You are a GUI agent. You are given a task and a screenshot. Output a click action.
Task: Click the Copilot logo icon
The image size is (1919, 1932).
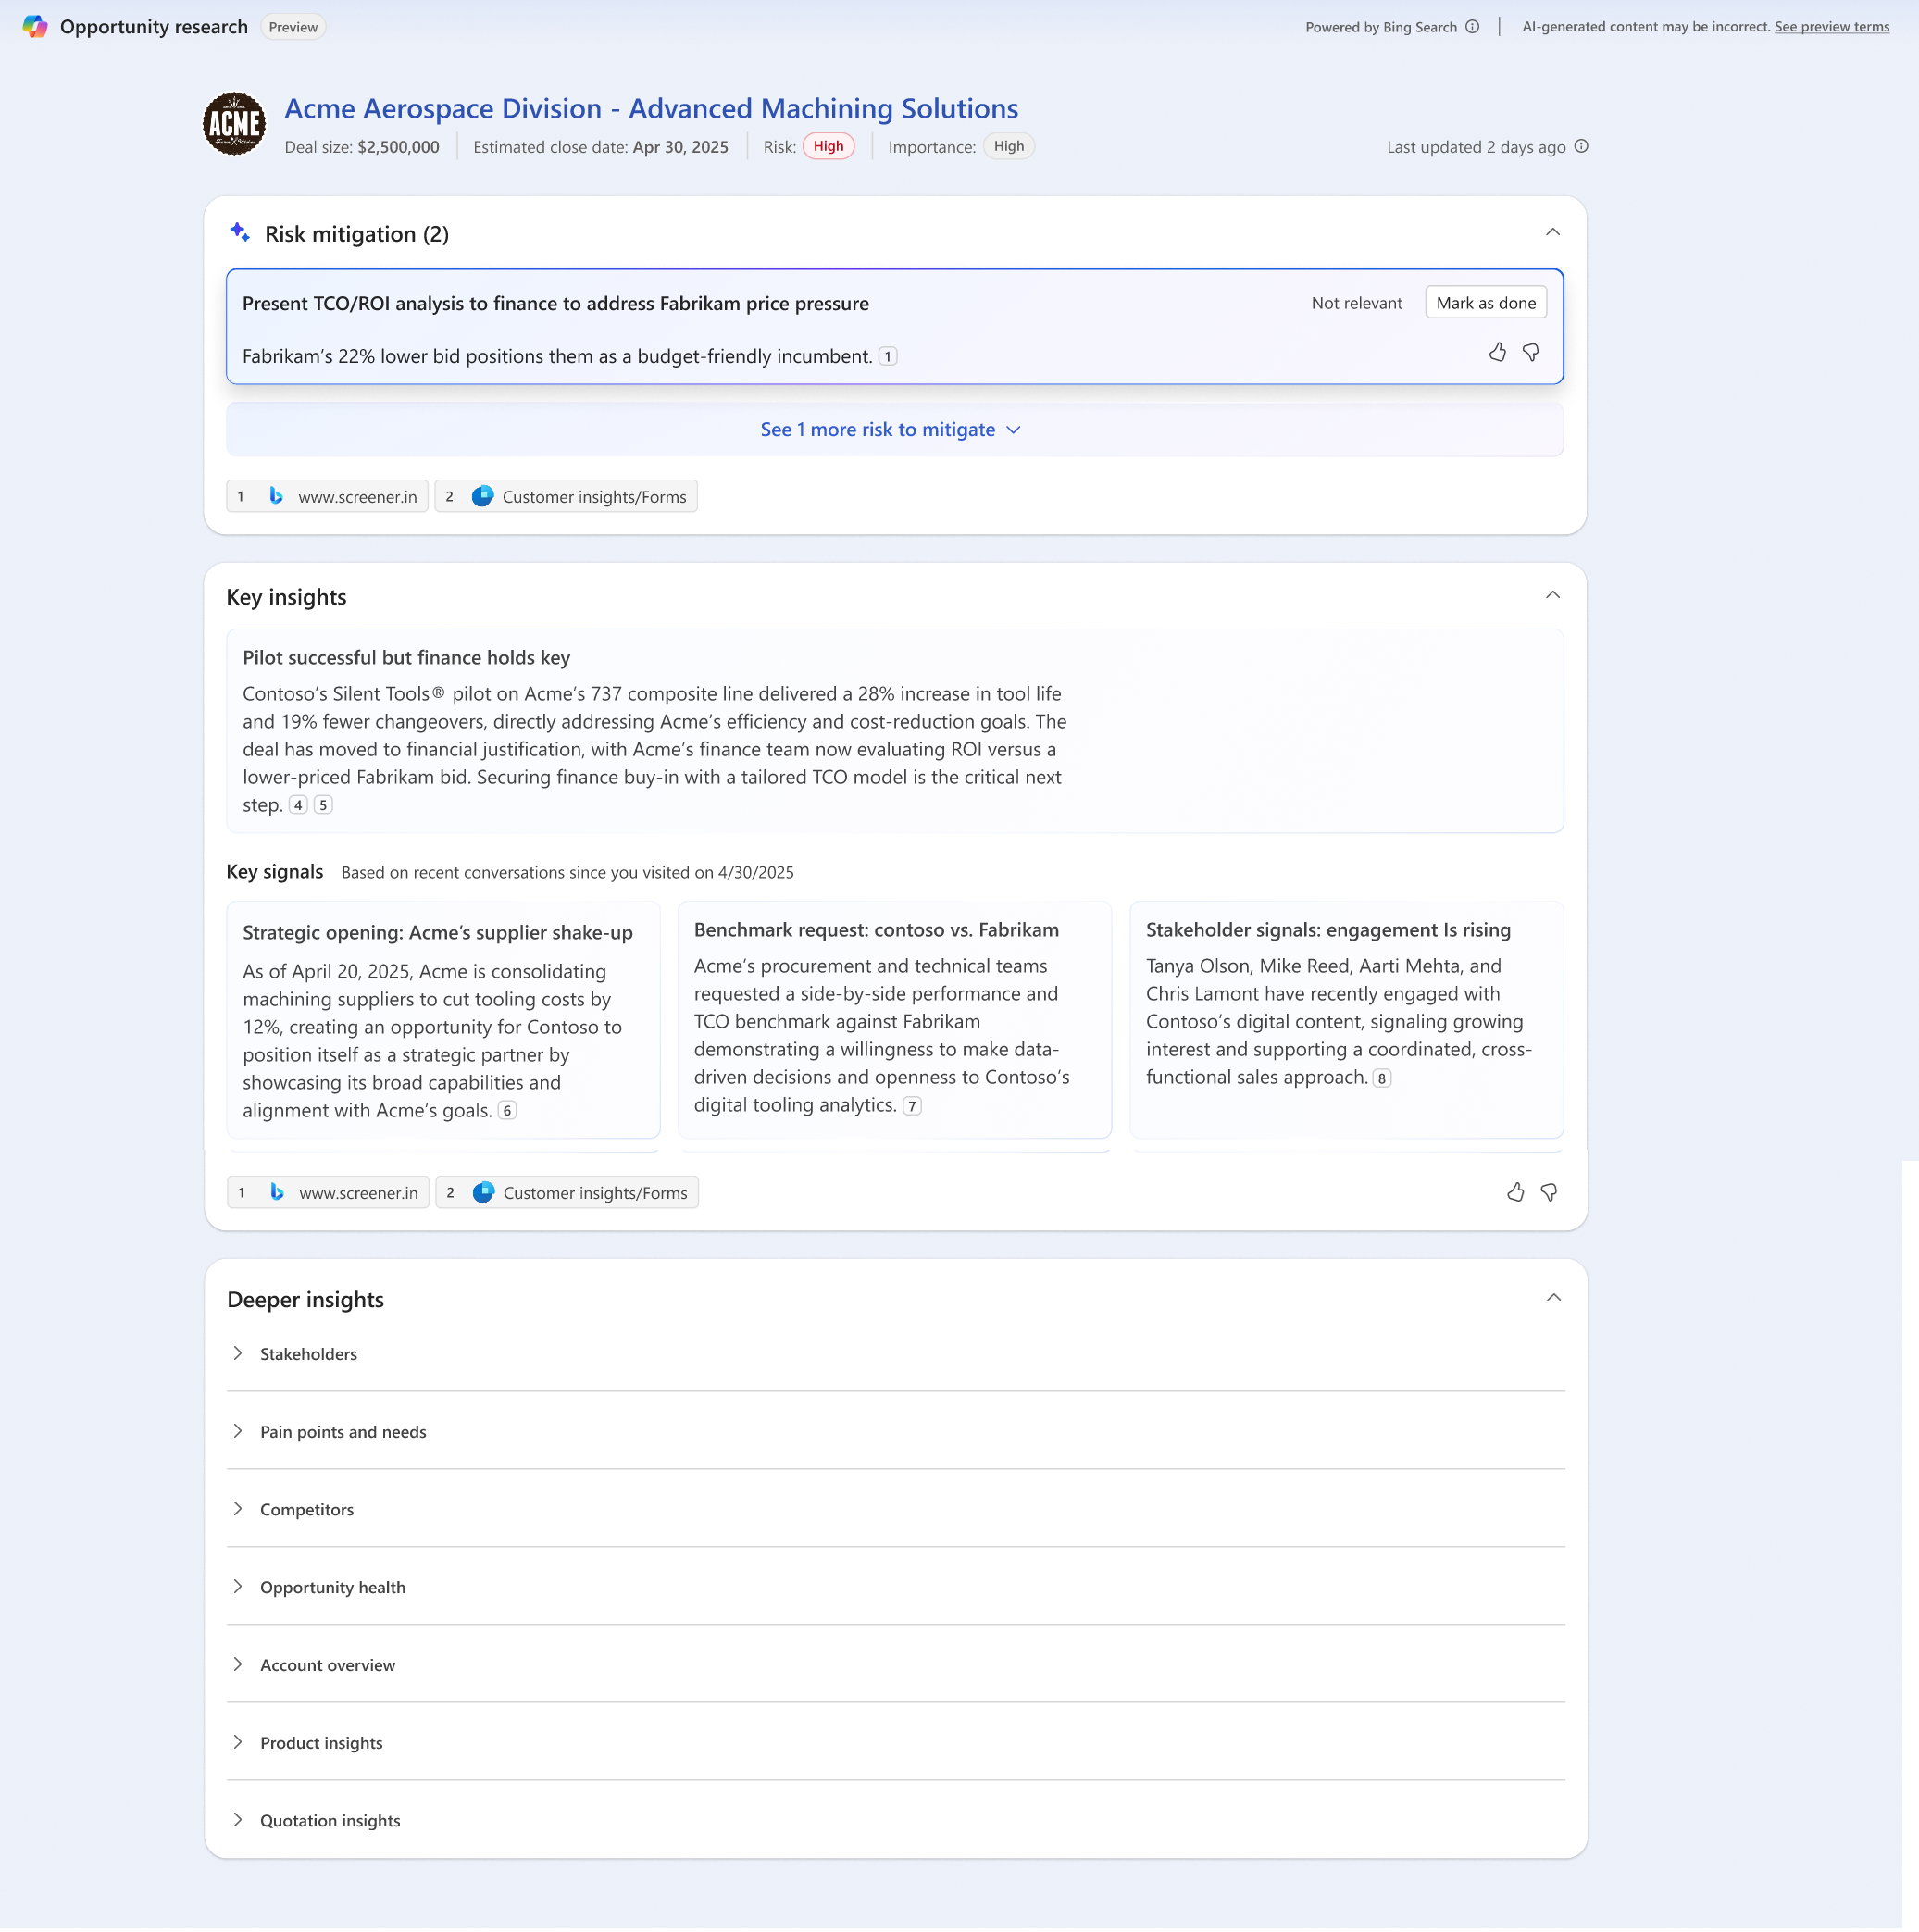(36, 27)
